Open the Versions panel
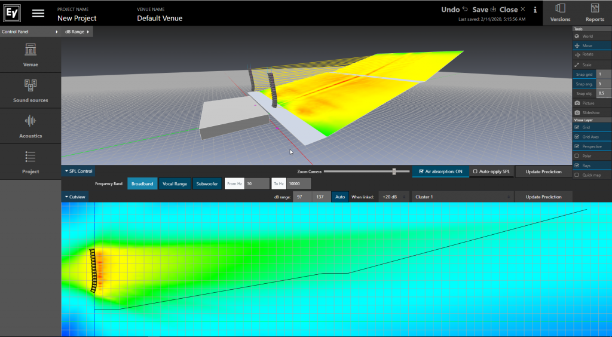Viewport: 612px width, 337px height. click(560, 13)
